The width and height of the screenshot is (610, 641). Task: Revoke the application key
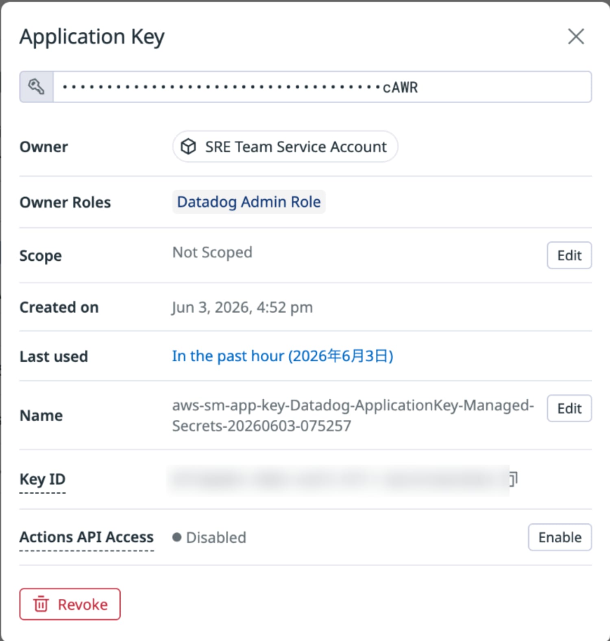70,604
